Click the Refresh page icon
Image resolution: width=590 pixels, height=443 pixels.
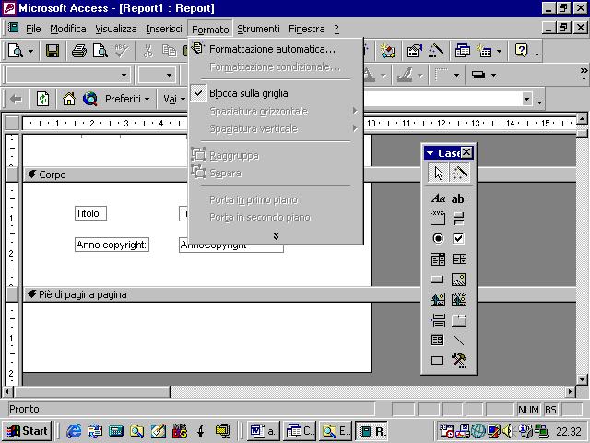click(x=42, y=99)
